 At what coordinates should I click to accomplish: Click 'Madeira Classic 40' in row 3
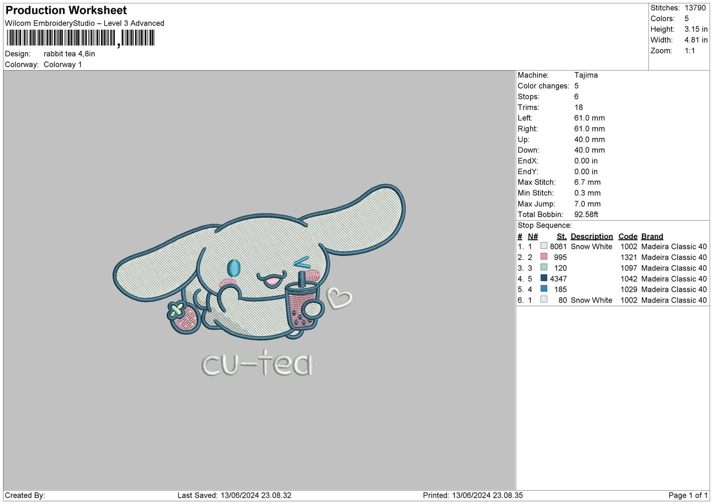pos(674,268)
